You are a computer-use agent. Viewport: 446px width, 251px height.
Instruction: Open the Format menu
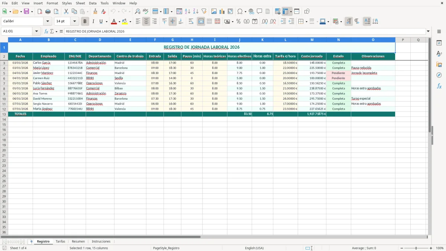click(52, 3)
